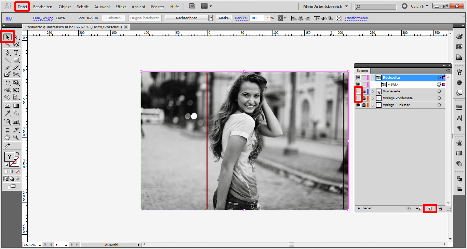Select the Zoom magnifier tool

point(16,137)
